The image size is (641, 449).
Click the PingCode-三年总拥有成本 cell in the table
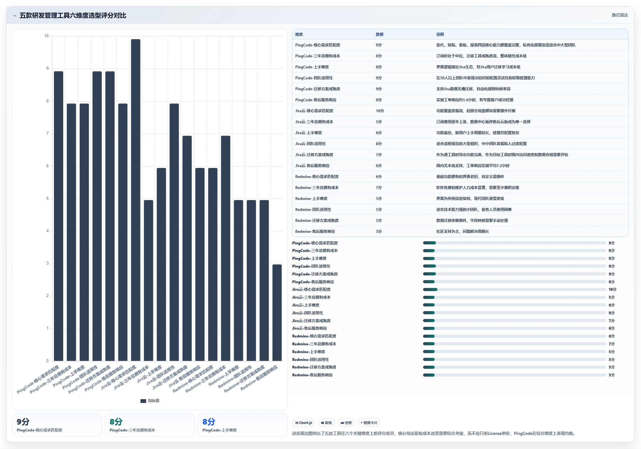tap(318, 56)
